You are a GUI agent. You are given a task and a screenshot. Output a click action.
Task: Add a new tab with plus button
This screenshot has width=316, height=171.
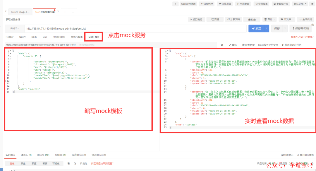tap(65, 12)
